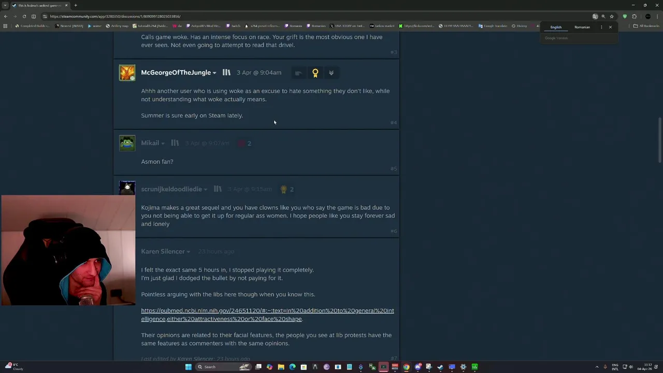Open Steam from the taskbar
This screenshot has width=663, height=373.
[x=440, y=367]
